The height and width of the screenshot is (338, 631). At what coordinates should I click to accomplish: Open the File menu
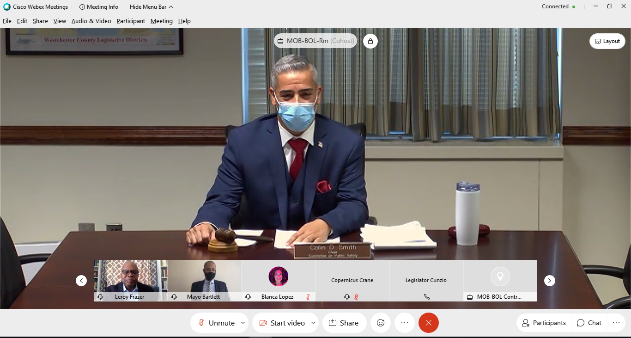(7, 21)
